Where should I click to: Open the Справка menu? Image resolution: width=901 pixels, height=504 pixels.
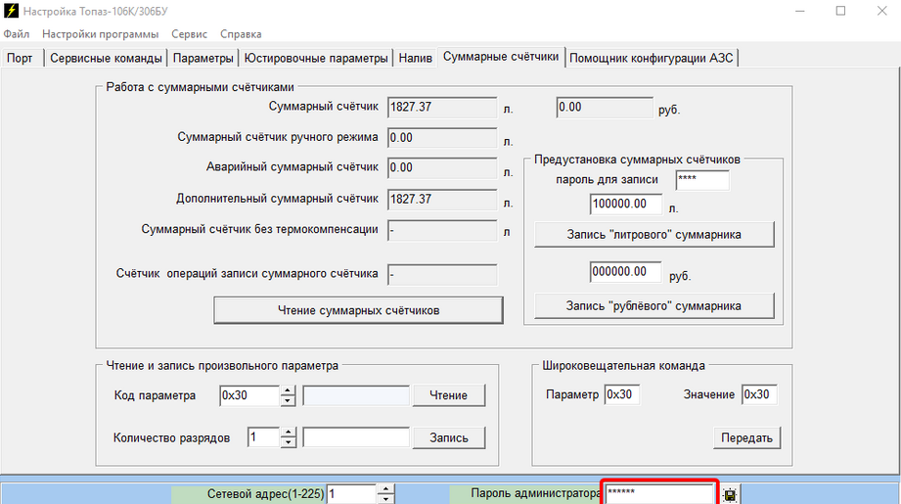click(241, 34)
